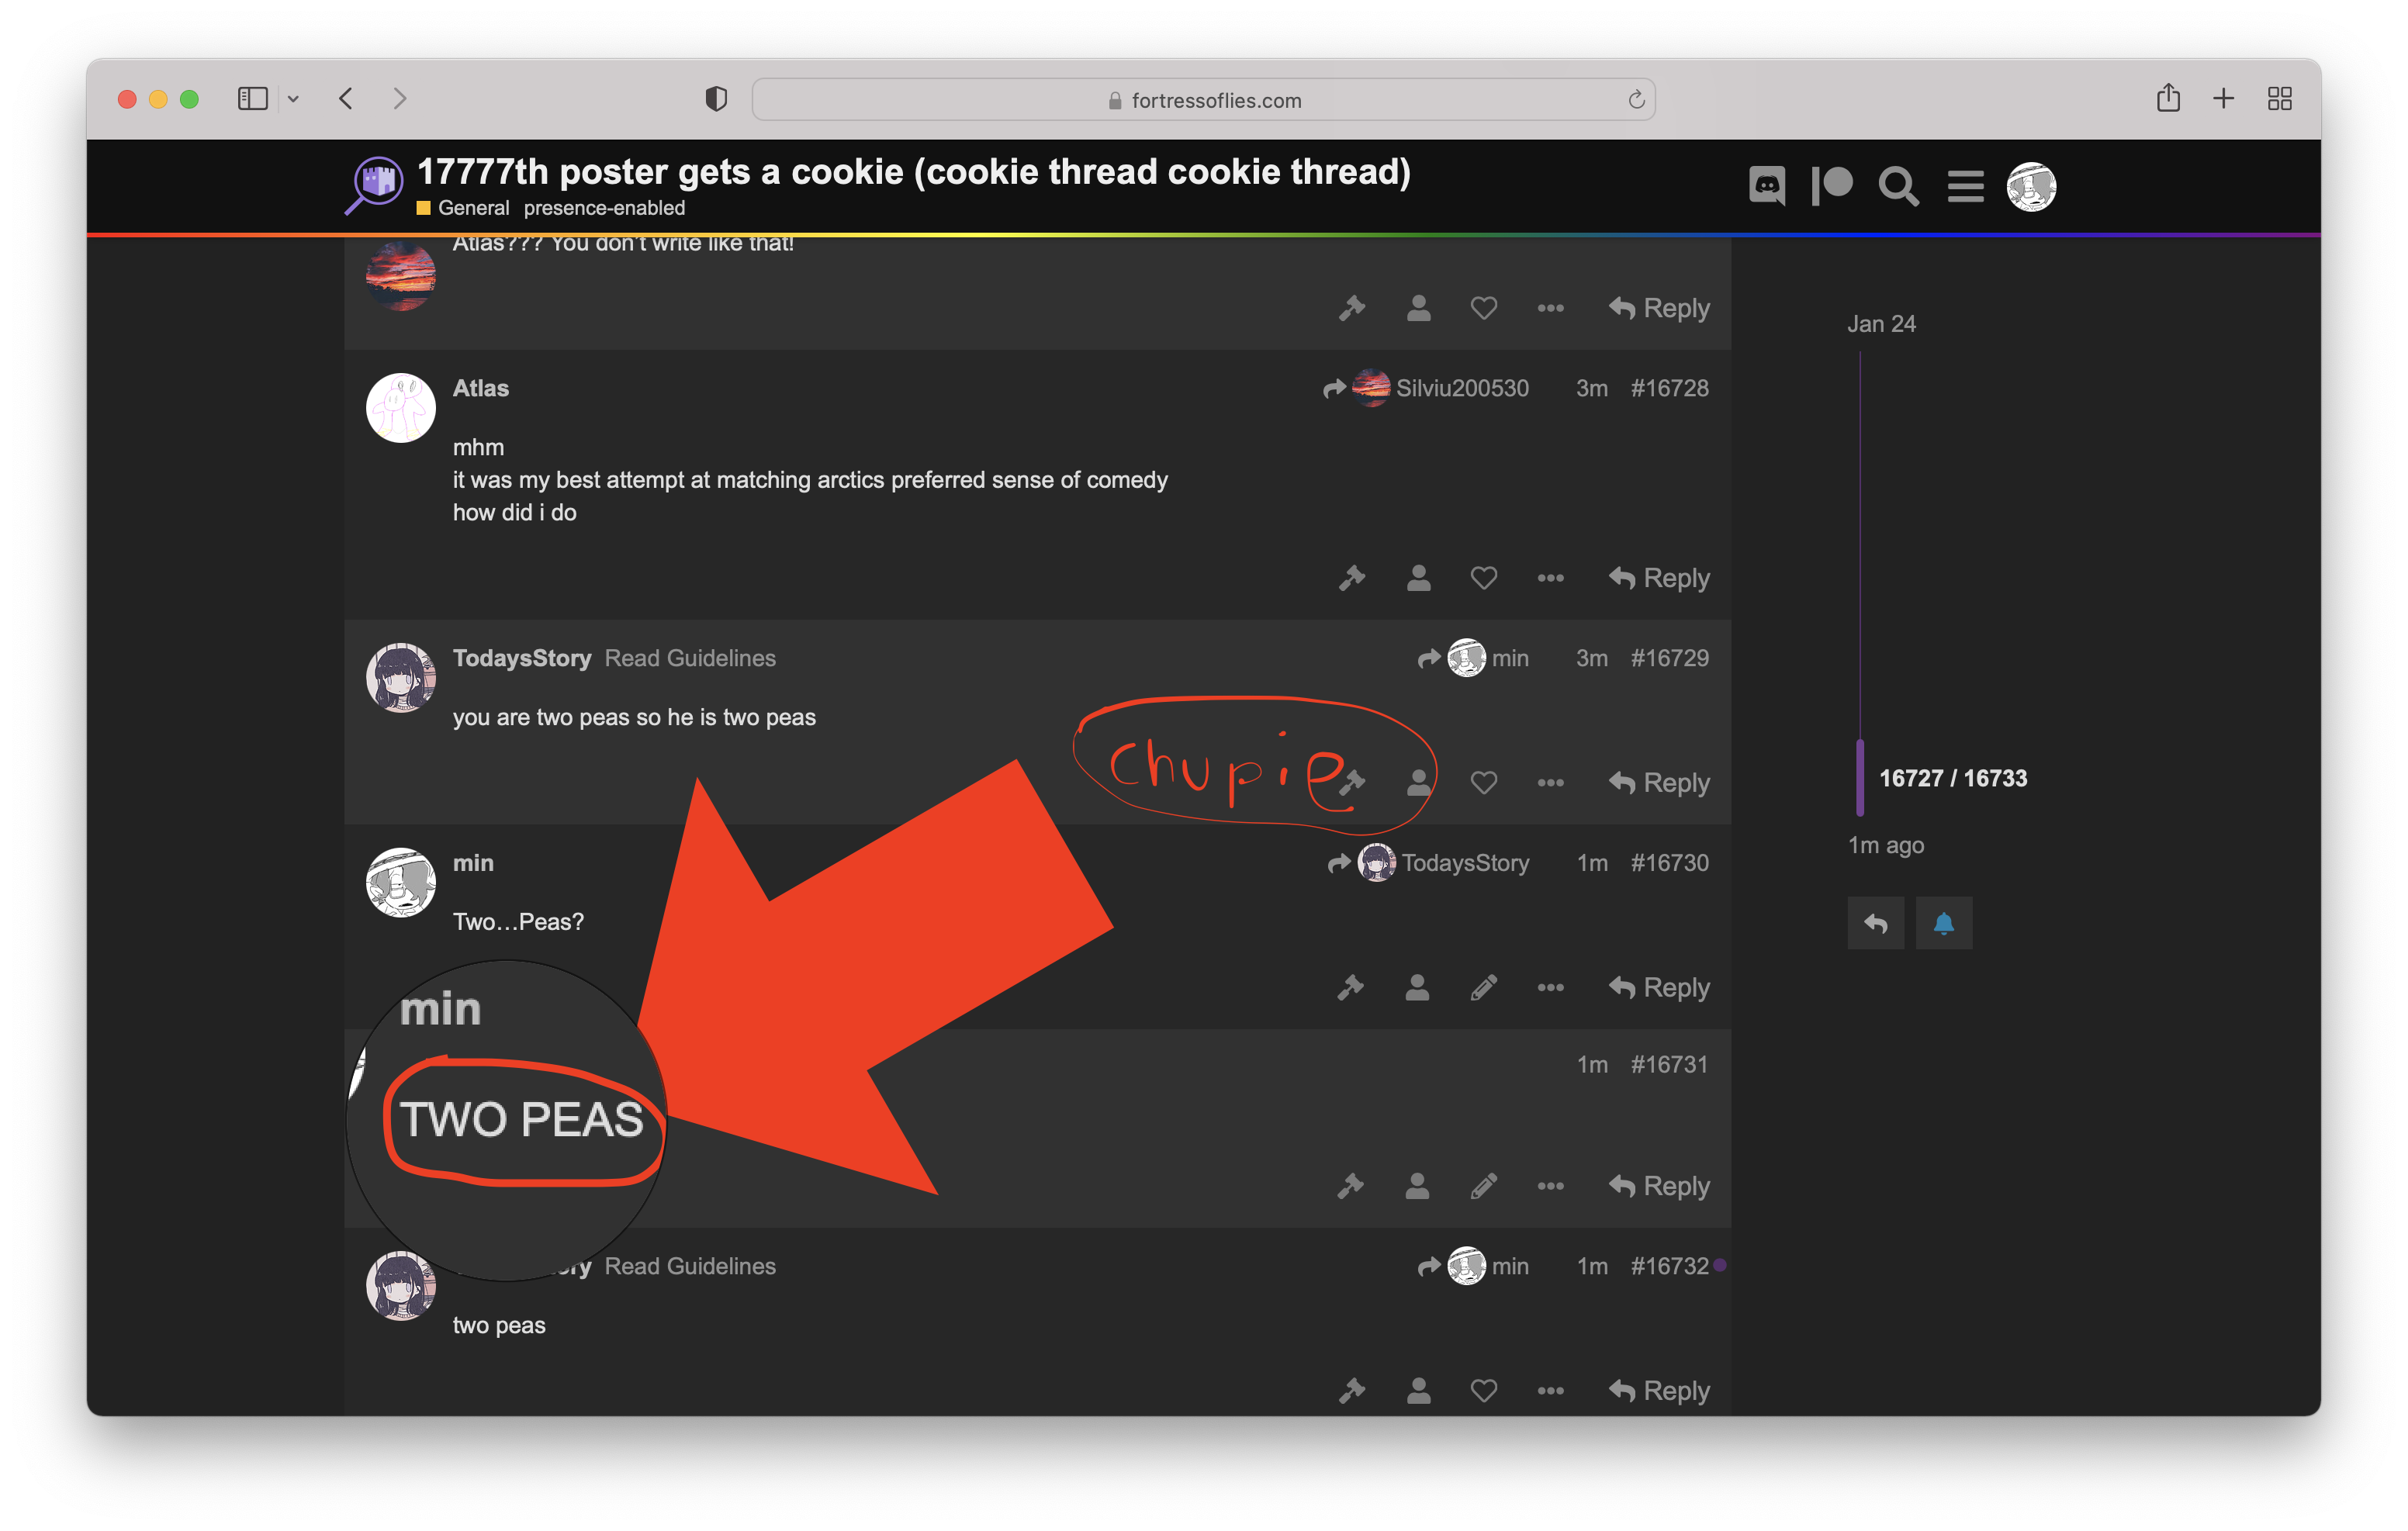
Task: Go back in Safari
Action: [346, 98]
